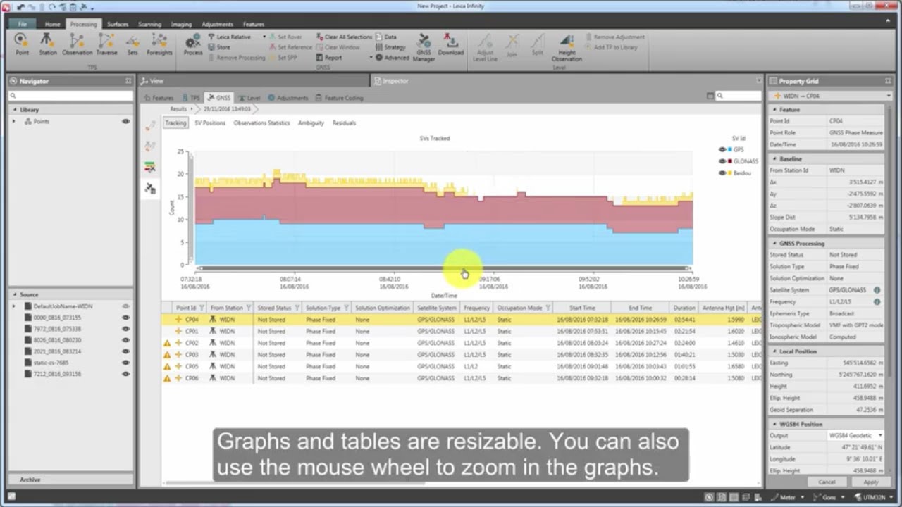Toggle visibility of DefaultJobName-WIDN source
Image resolution: width=902 pixels, height=507 pixels.
pos(126,306)
